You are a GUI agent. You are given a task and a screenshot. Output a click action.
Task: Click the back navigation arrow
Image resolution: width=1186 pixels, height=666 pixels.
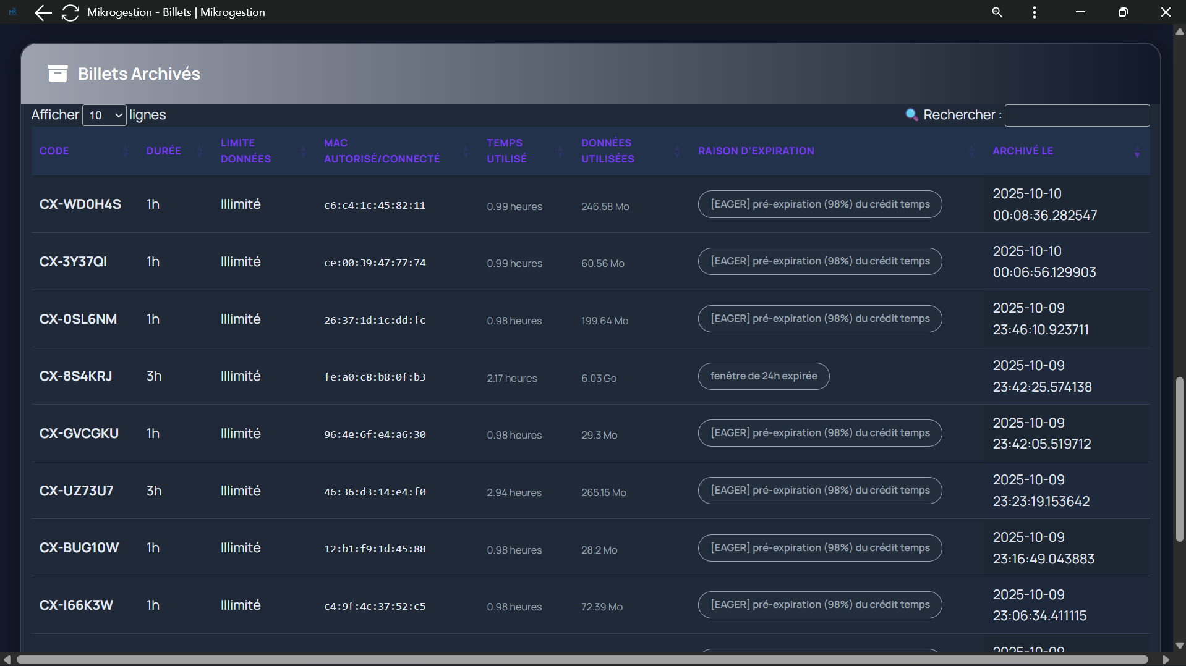point(42,12)
